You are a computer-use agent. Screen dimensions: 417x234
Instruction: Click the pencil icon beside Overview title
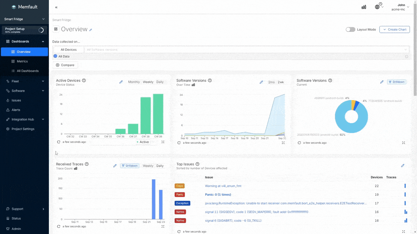tap(91, 30)
